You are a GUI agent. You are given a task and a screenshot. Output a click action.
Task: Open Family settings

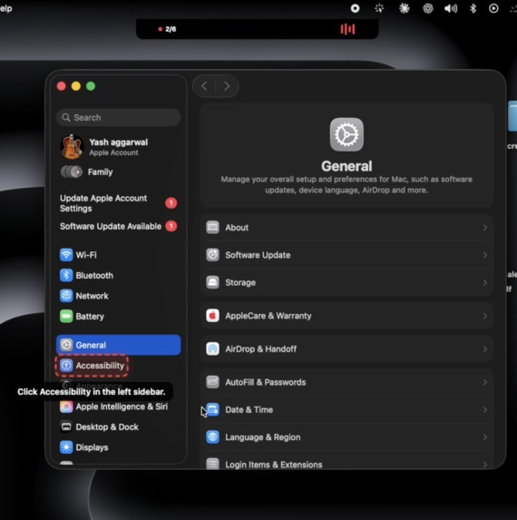click(x=118, y=172)
